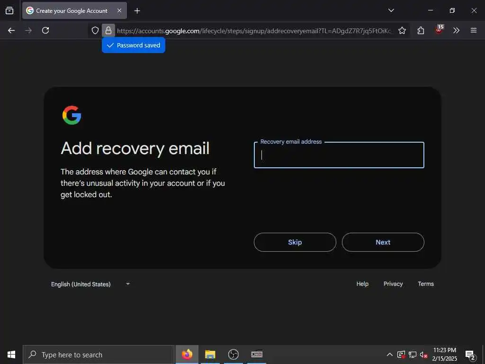The height and width of the screenshot is (364, 485).
Task: Open the notification center icon
Action: [x=470, y=355]
